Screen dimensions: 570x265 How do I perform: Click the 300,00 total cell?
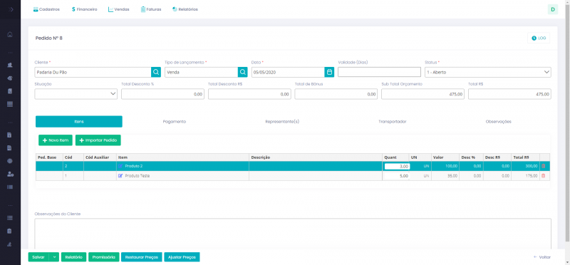(525, 166)
